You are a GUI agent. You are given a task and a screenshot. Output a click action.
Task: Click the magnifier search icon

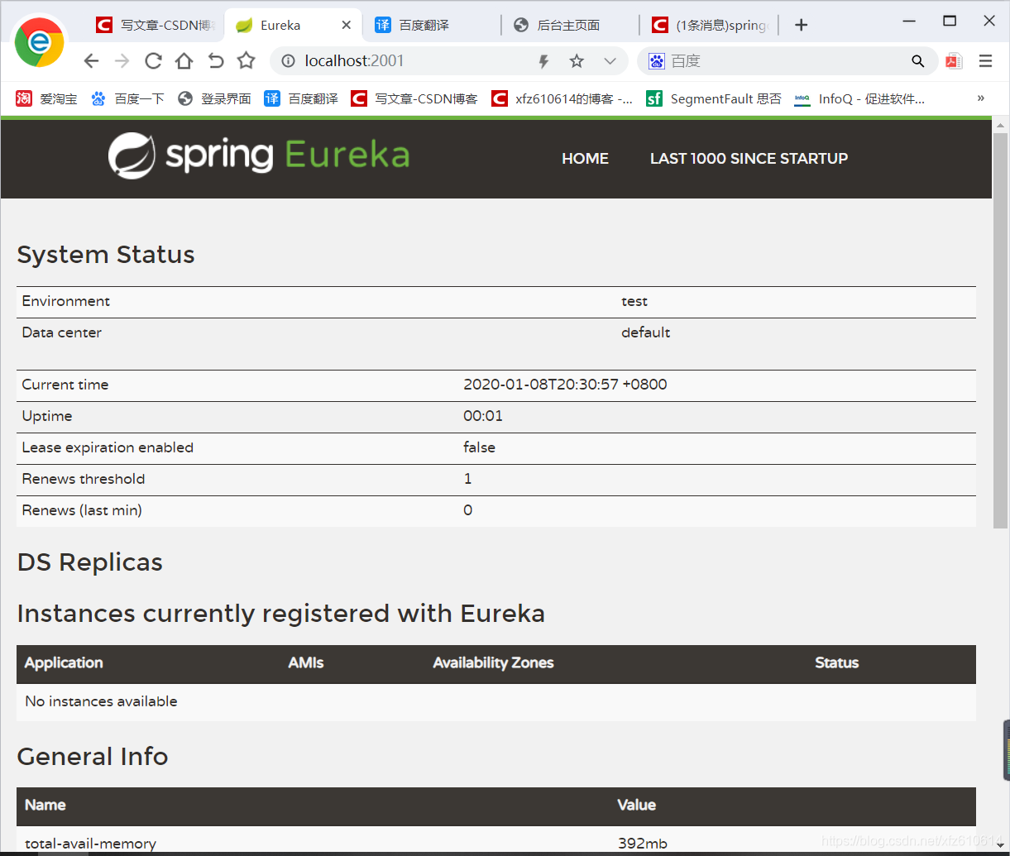[917, 61]
